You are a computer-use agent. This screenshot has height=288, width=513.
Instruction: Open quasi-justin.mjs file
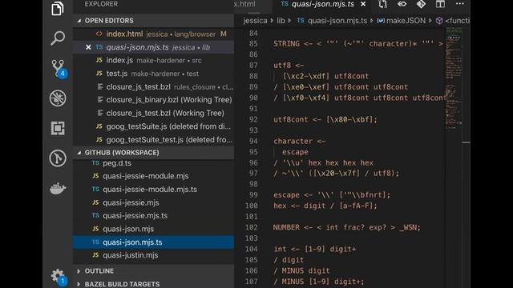(x=153, y=255)
